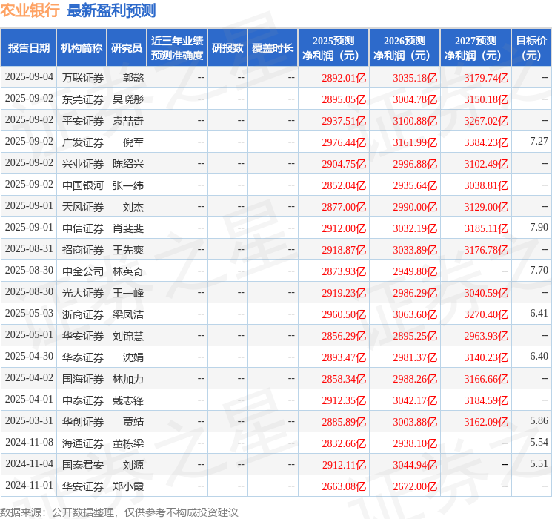Image resolution: width=552 pixels, height=519 pixels.
Task: Click the 最新盈利预测 heading
Action: coord(111,10)
